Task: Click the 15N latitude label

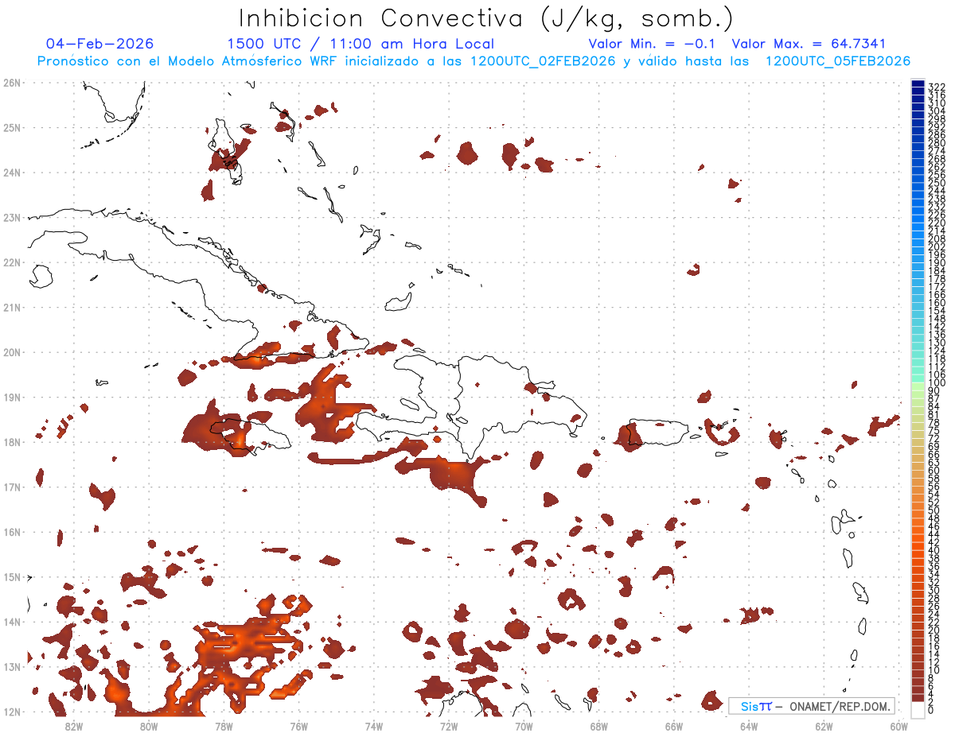Action: click(x=11, y=576)
